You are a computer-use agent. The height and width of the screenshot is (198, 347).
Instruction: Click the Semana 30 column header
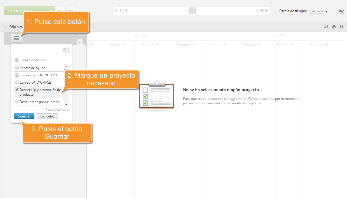[x=118, y=45]
